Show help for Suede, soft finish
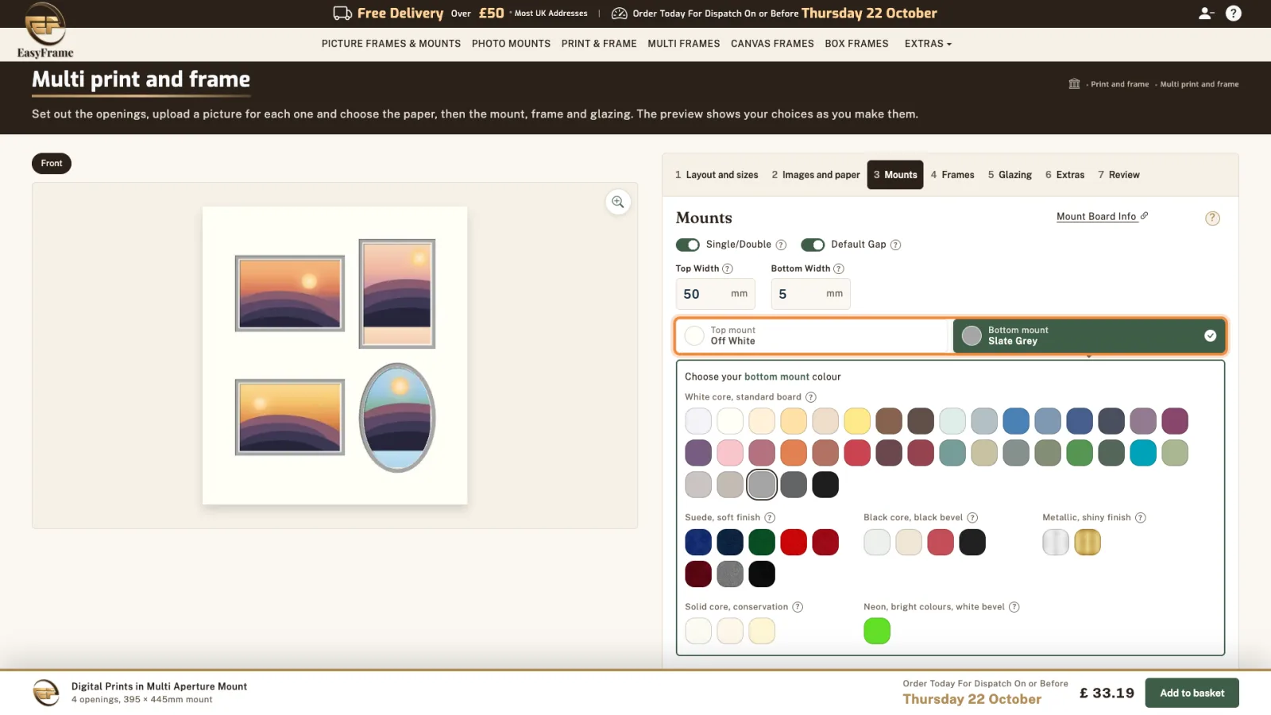Screen dimensions: 1271x715 point(770,518)
